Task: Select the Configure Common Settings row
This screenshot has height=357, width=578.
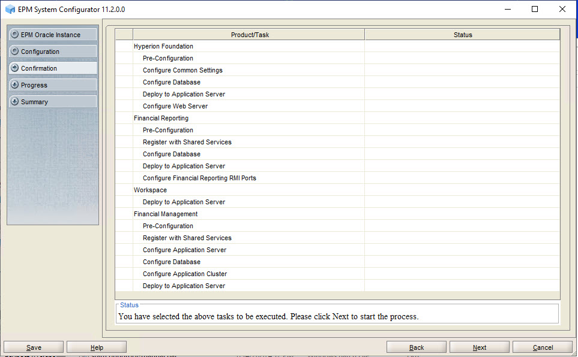Action: 337,70
